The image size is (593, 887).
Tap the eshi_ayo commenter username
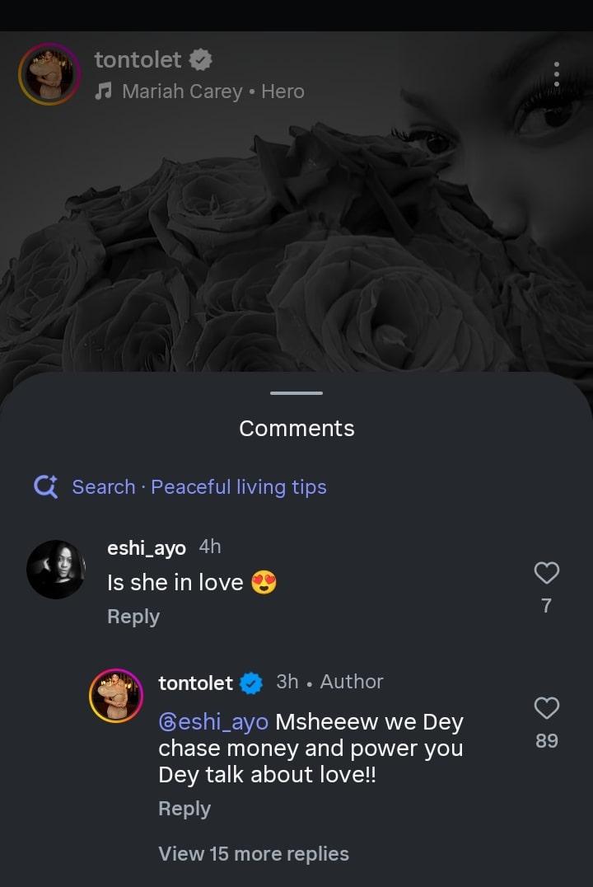point(147,547)
